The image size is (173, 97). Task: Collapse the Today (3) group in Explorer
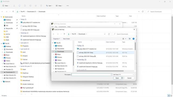pyautogui.click(x=20, y=19)
